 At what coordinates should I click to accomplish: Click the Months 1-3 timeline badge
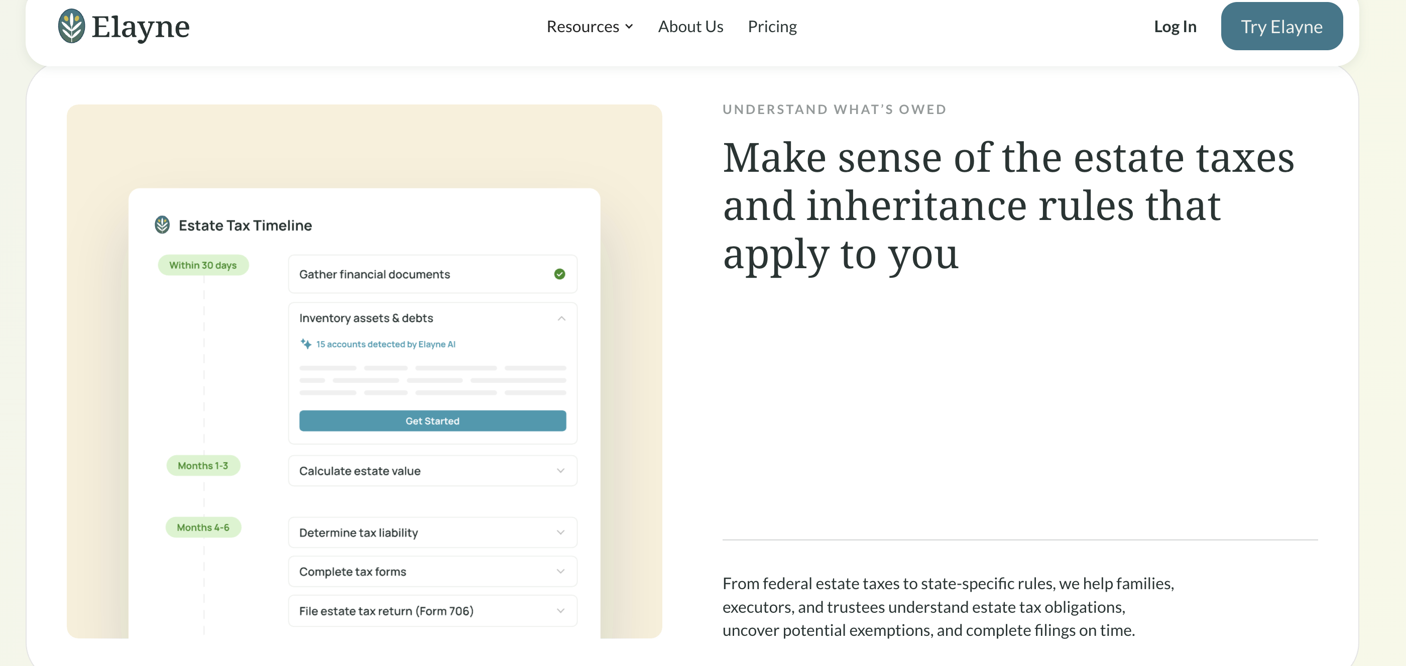[202, 465]
